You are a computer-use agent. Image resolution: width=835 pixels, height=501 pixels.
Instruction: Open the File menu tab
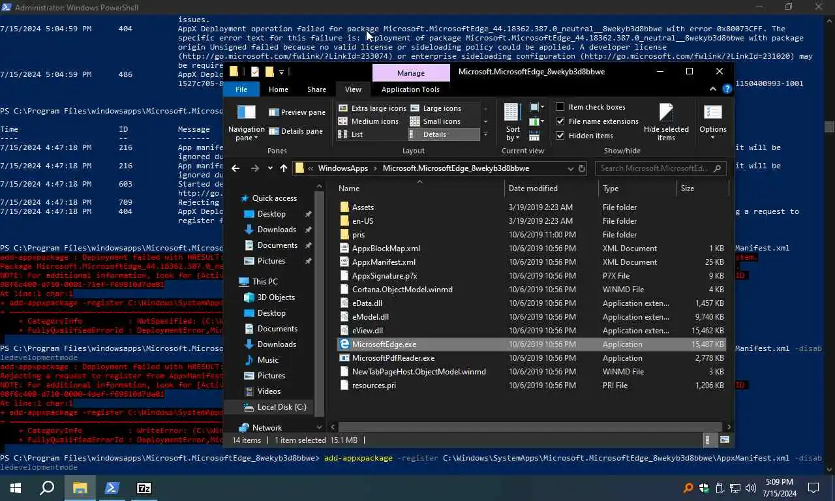[241, 89]
